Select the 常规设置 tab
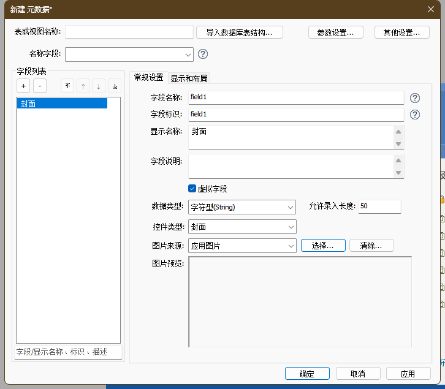 [x=148, y=77]
